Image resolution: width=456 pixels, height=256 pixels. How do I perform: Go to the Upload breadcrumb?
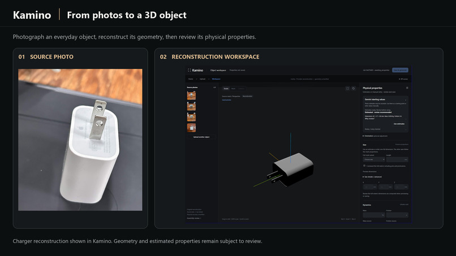click(x=203, y=79)
